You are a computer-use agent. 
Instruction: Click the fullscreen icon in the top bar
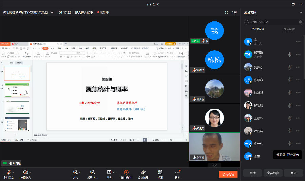[226, 12]
